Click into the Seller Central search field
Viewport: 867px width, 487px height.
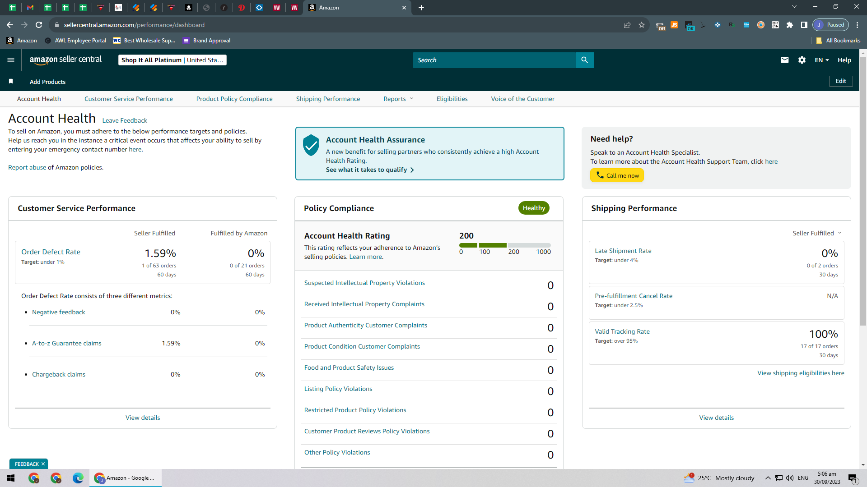coord(494,60)
